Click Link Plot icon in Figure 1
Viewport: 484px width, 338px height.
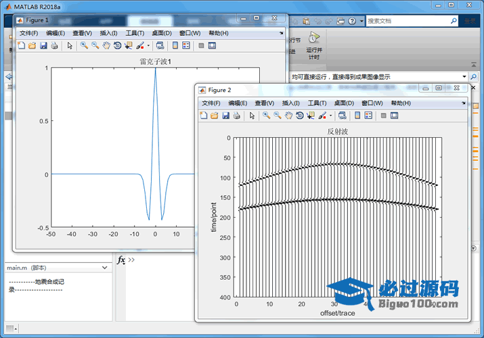coord(160,45)
